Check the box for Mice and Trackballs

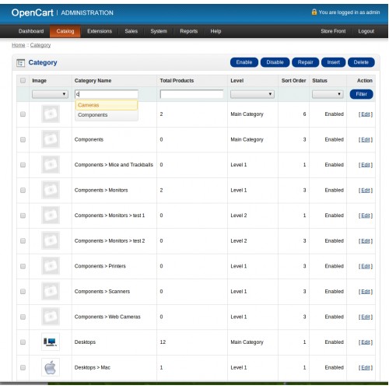click(x=23, y=165)
